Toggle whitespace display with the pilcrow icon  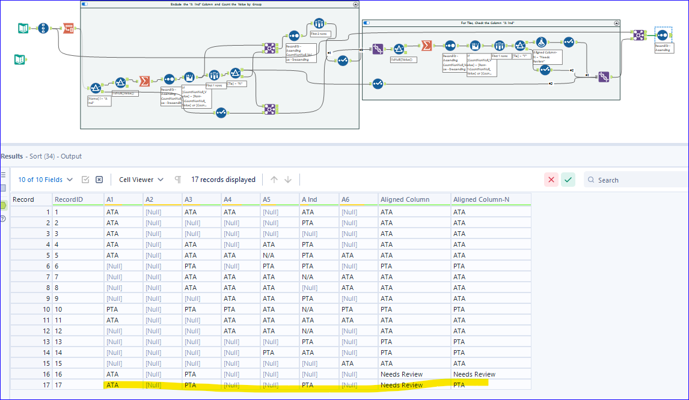(178, 180)
